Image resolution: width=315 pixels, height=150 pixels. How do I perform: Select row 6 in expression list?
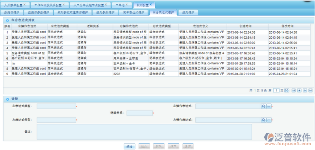[157, 58]
